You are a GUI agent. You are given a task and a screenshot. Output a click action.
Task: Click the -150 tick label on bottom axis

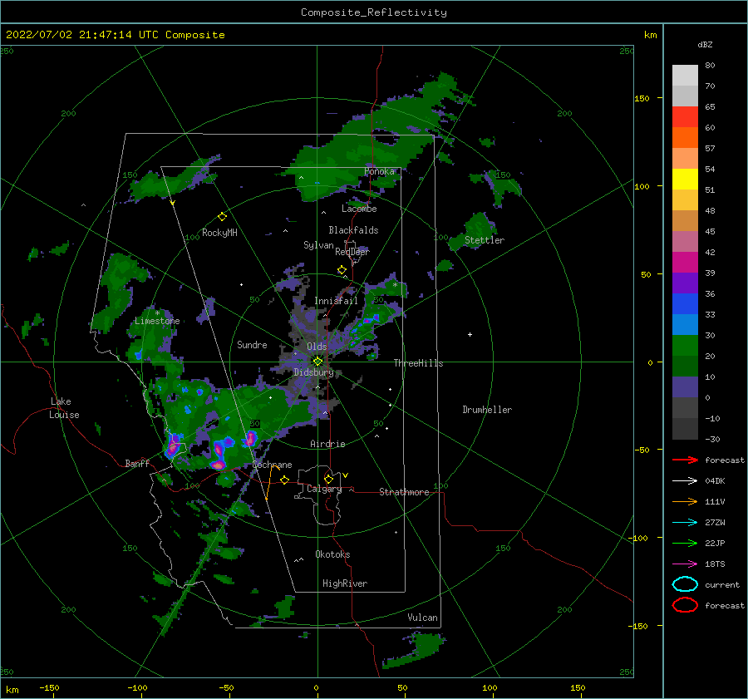[x=49, y=687]
